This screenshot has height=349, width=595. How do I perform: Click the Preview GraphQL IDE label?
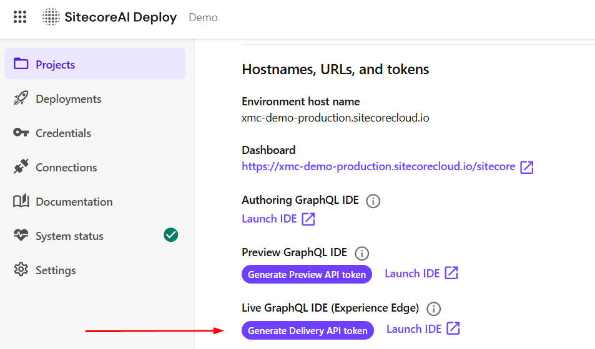click(x=294, y=252)
